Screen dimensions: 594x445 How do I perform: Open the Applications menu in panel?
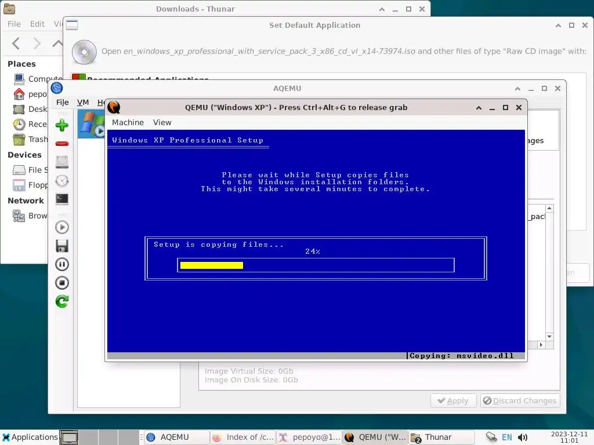[30, 437]
